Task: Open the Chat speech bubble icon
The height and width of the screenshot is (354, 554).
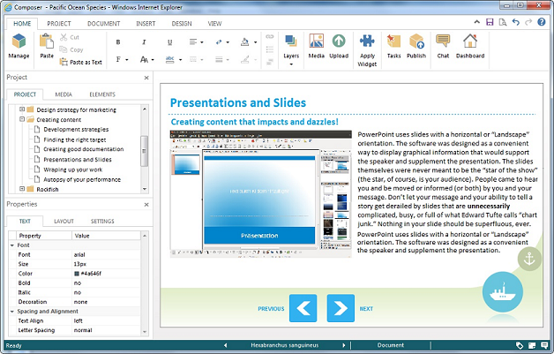Action: coord(443,41)
